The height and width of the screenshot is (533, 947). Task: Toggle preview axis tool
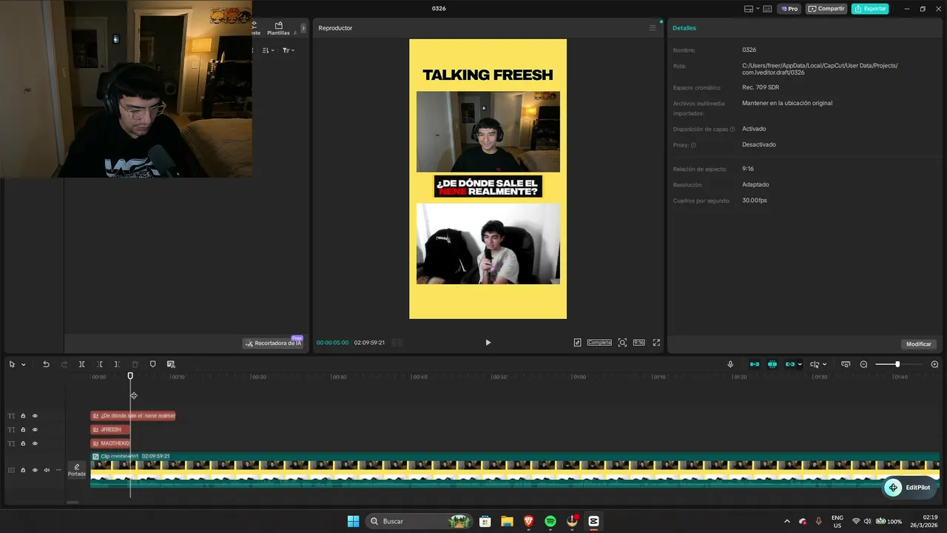click(815, 364)
